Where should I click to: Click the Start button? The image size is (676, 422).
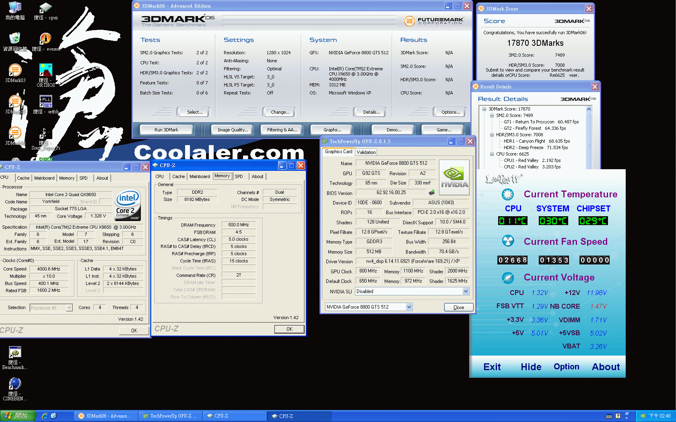point(18,416)
